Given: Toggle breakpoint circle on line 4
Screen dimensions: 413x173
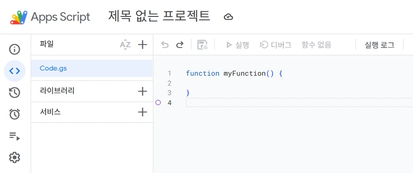Looking at the screenshot, I should pyautogui.click(x=158, y=103).
